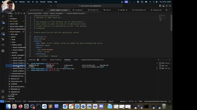This screenshot has height=110, width=197.
Task: Open notifications bell in status bar
Action: pyautogui.click(x=170, y=101)
